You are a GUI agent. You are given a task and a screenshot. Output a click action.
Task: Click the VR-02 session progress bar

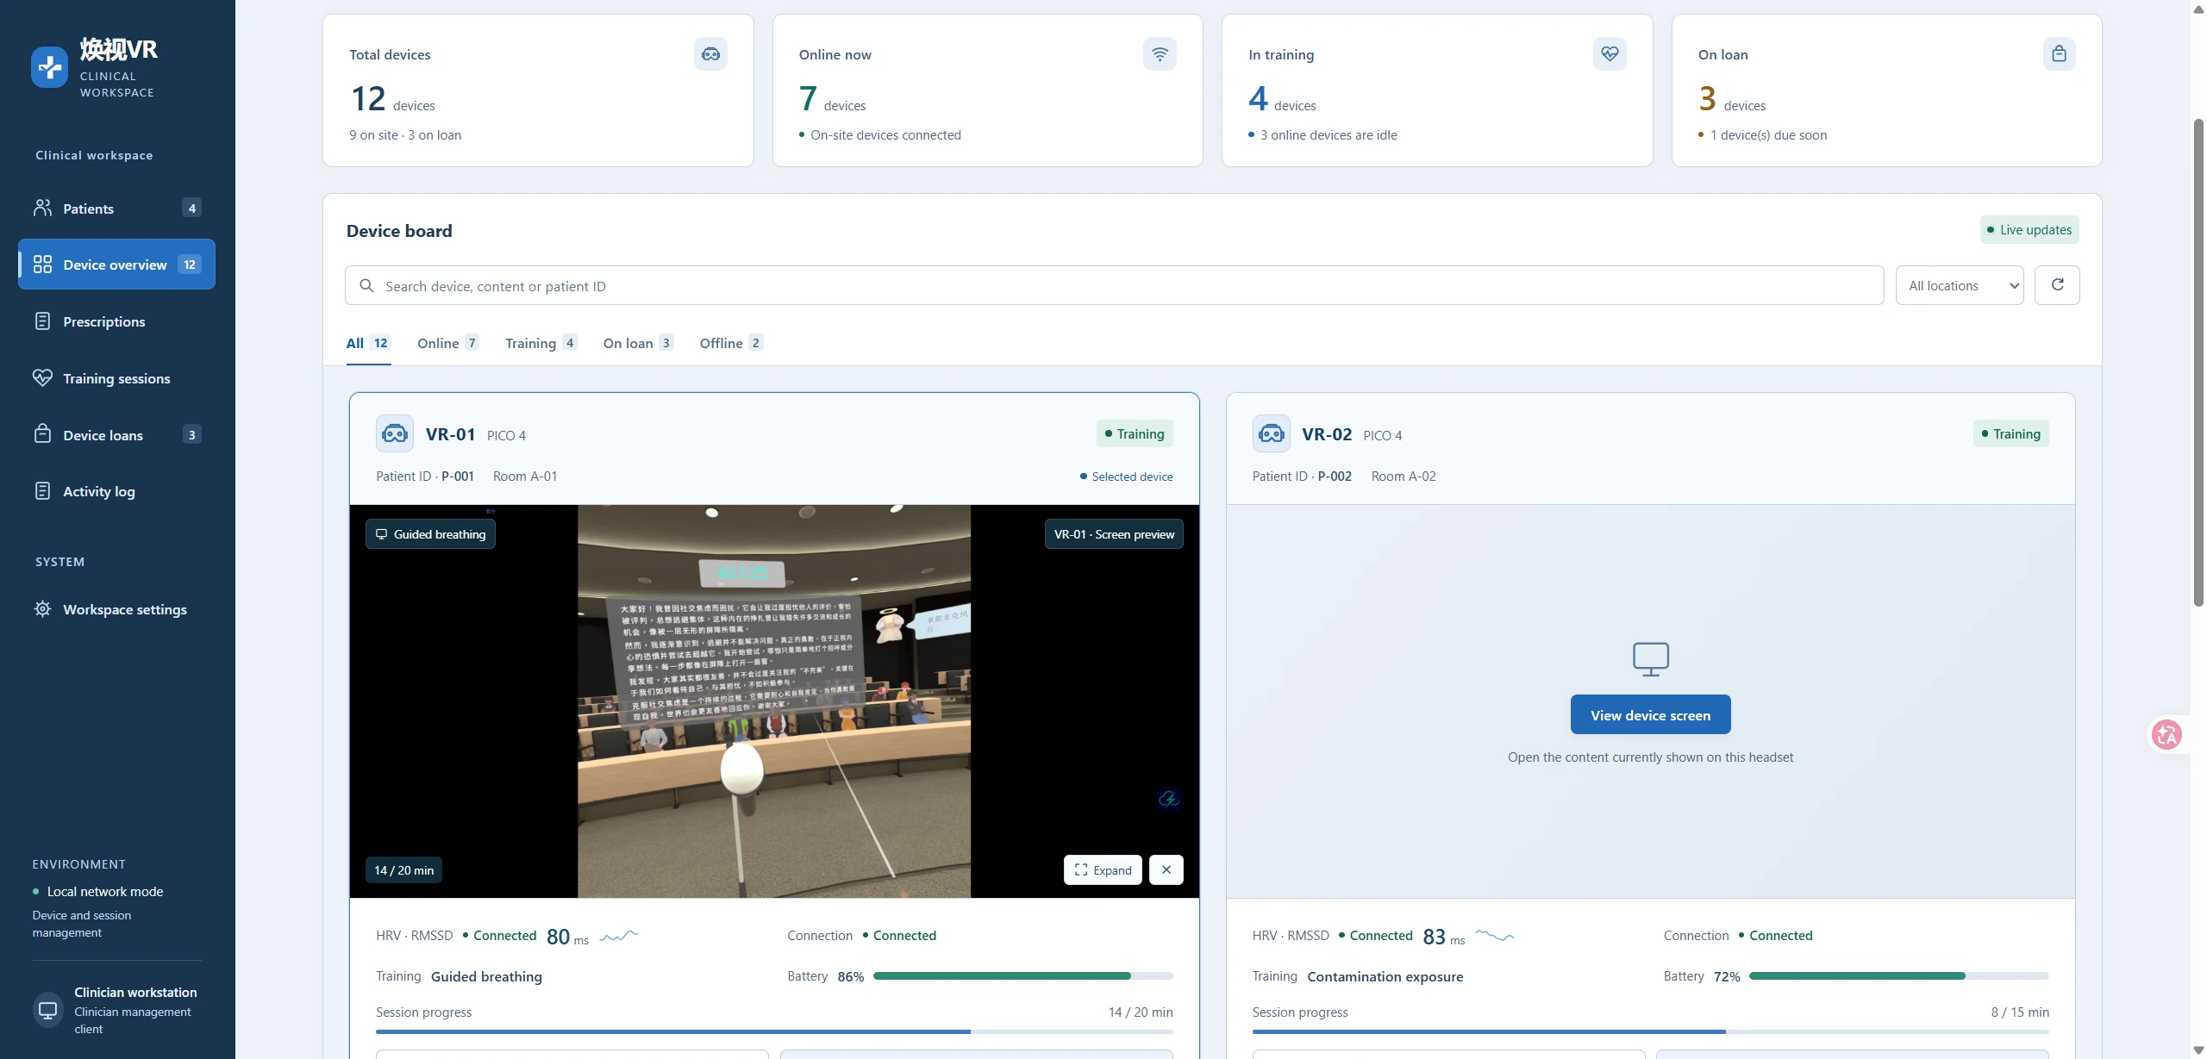(x=1650, y=1031)
